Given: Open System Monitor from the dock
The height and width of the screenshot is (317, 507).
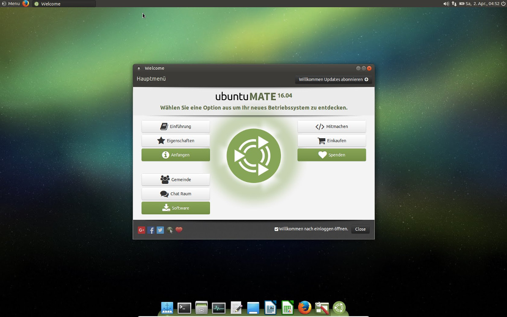Looking at the screenshot, I should pos(219,308).
